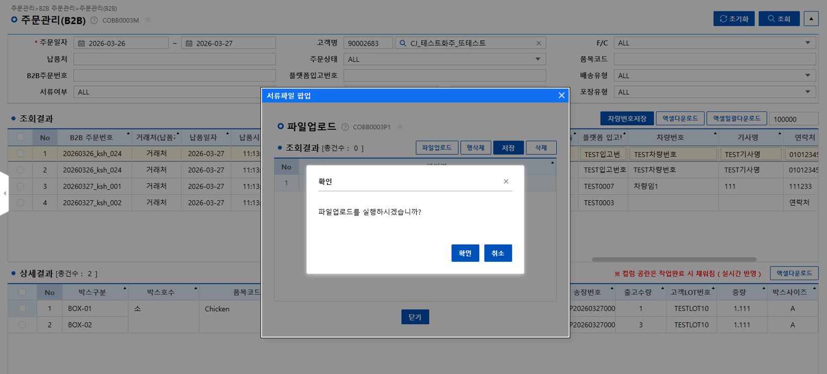
Task: Click the 차량임1 vehicle number cell
Action: (x=674, y=186)
